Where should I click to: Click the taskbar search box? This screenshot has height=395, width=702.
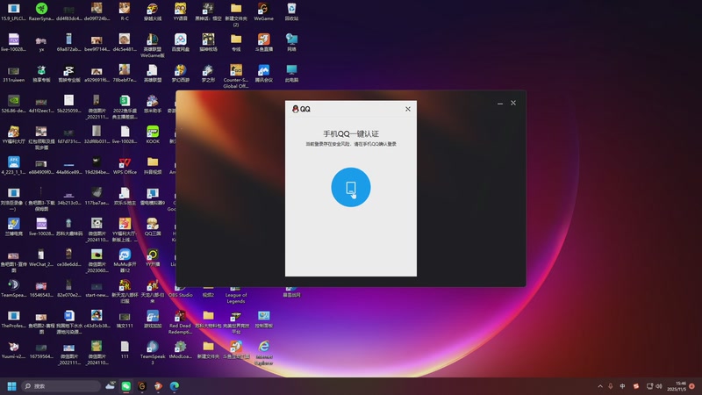[x=61, y=386]
